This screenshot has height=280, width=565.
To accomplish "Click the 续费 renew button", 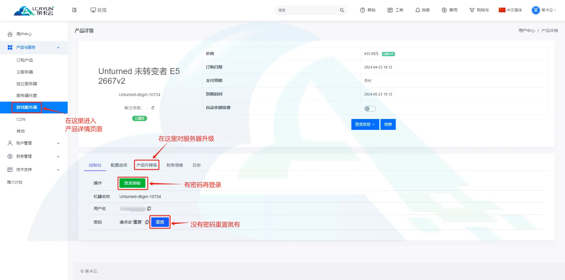I will pos(388,124).
